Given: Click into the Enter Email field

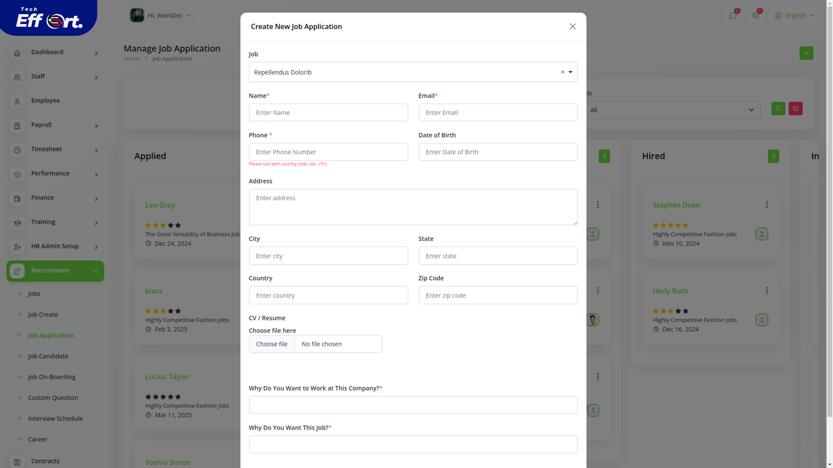Looking at the screenshot, I should tap(498, 113).
